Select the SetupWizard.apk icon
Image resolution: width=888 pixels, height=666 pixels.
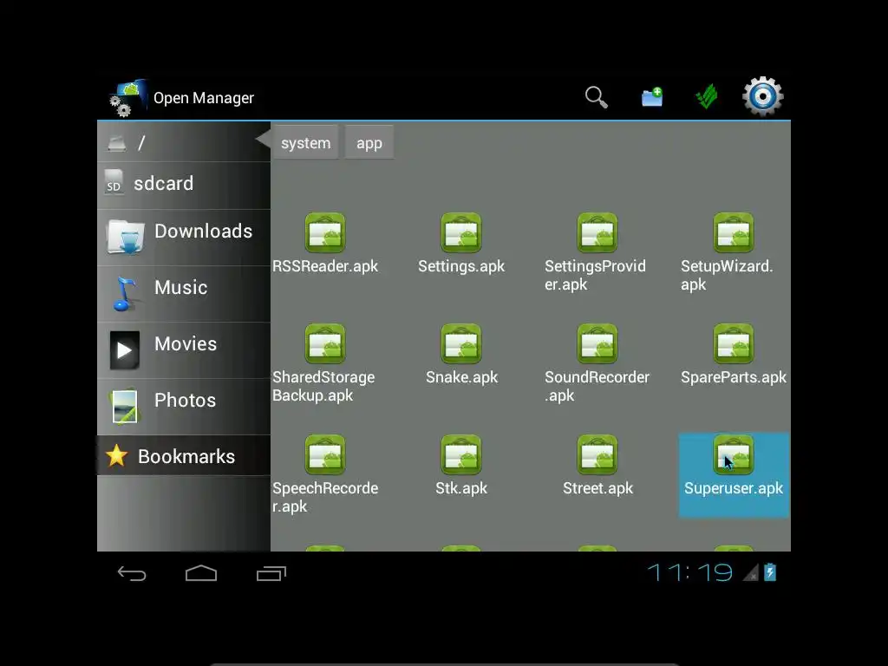tap(734, 232)
